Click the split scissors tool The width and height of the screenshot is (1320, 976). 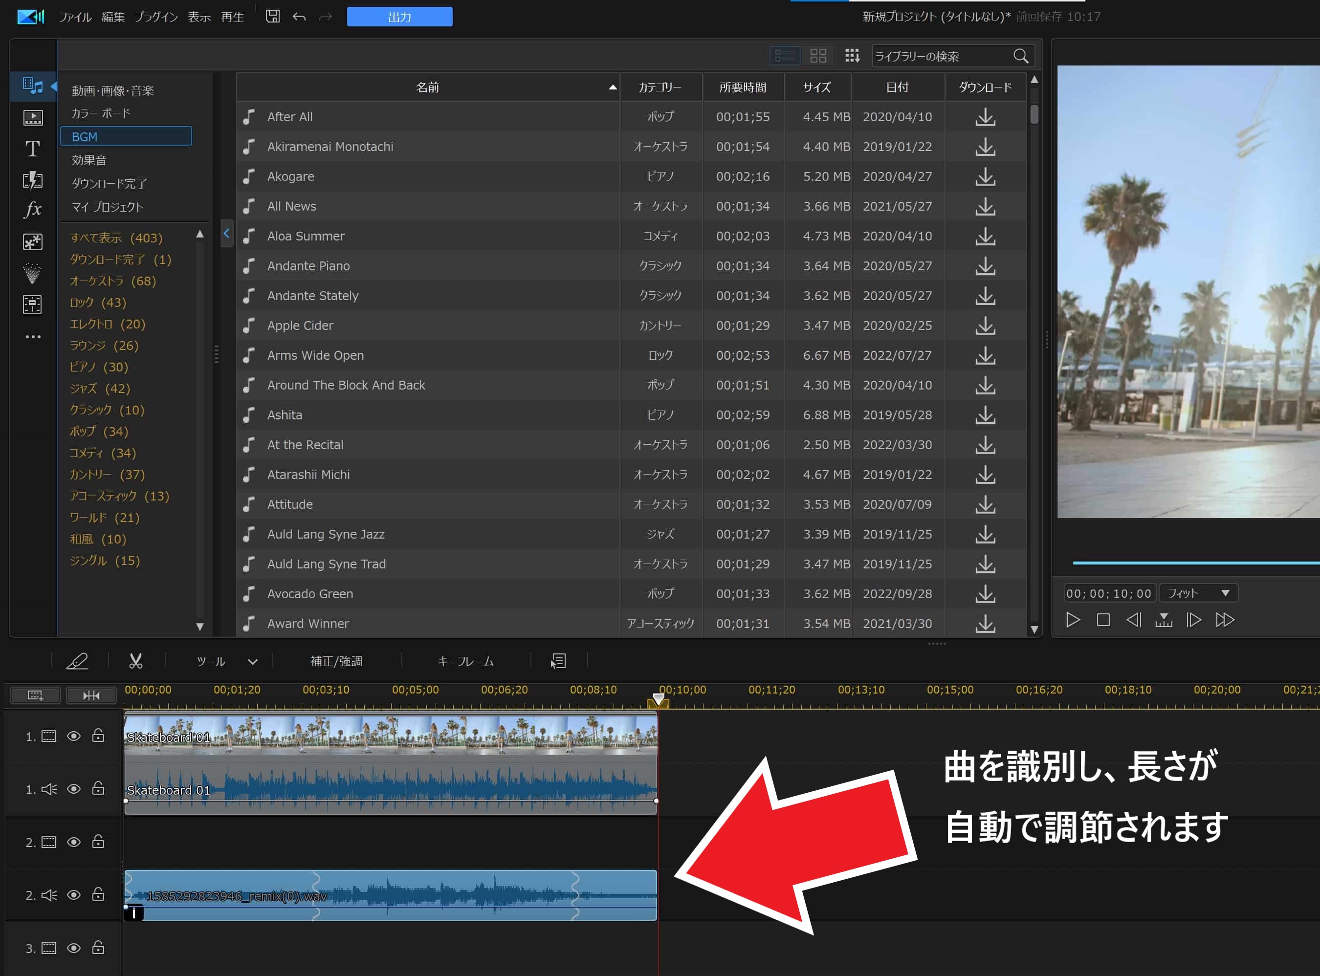point(136,660)
